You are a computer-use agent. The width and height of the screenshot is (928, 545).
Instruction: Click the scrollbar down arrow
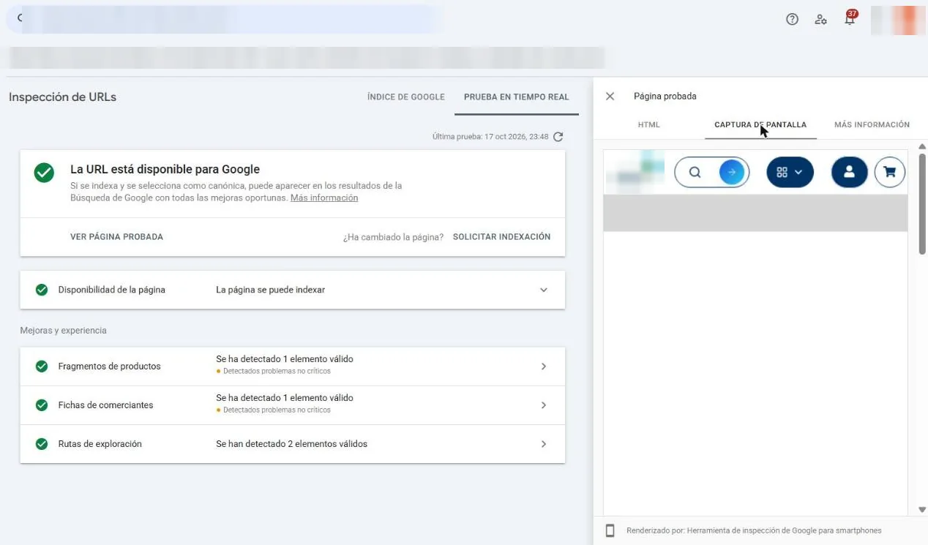point(922,509)
